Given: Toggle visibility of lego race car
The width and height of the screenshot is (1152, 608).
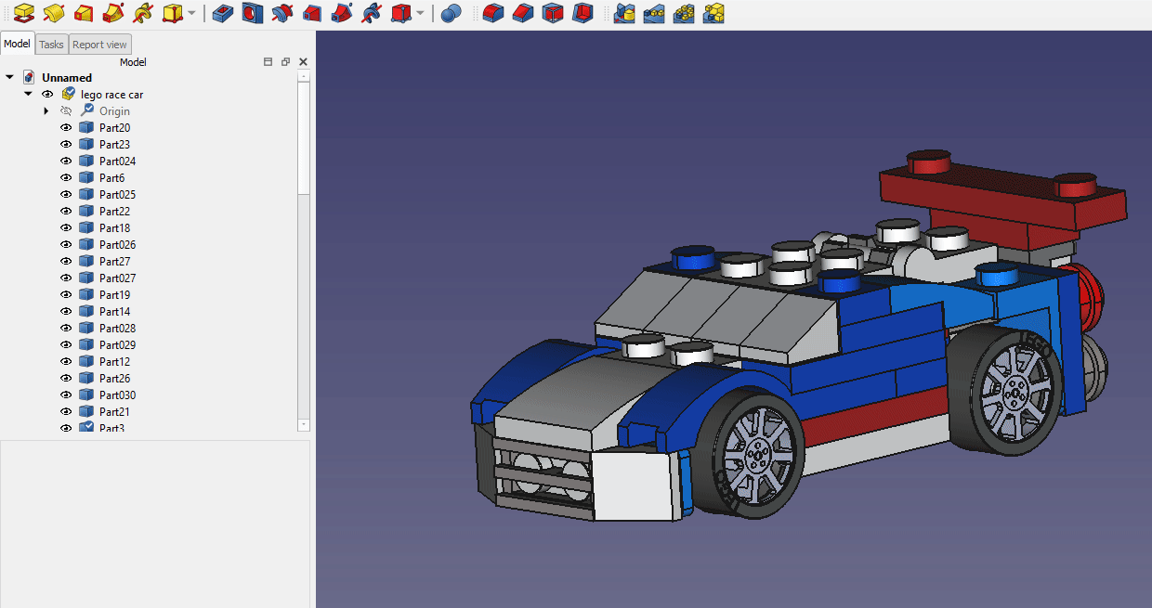Looking at the screenshot, I should [x=47, y=95].
